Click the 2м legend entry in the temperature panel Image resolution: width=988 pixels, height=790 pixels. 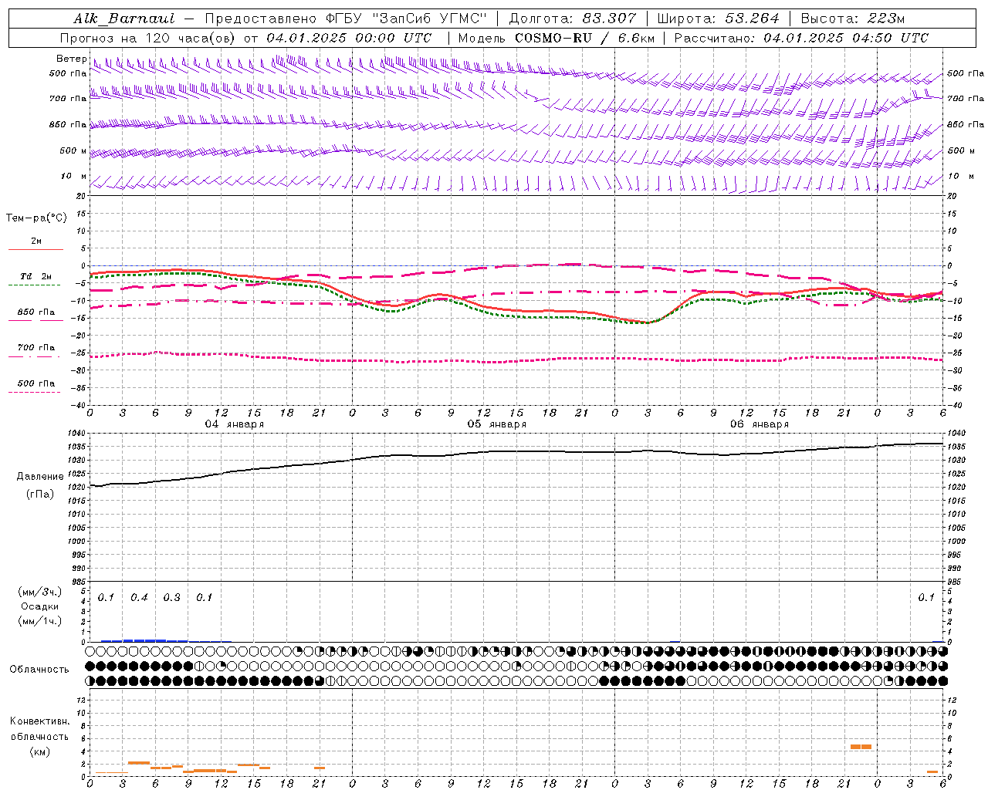[x=36, y=241]
